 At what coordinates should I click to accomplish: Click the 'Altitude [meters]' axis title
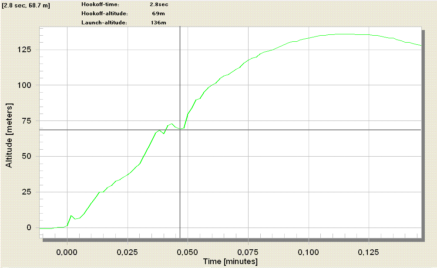pyautogui.click(x=9, y=136)
